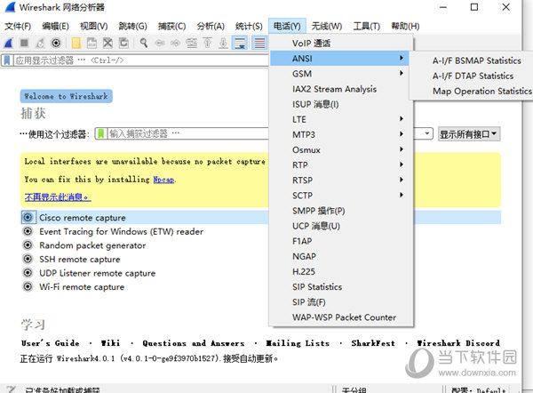The width and height of the screenshot is (533, 393).
Task: Open the 帮助(H) menu
Action: click(x=405, y=26)
